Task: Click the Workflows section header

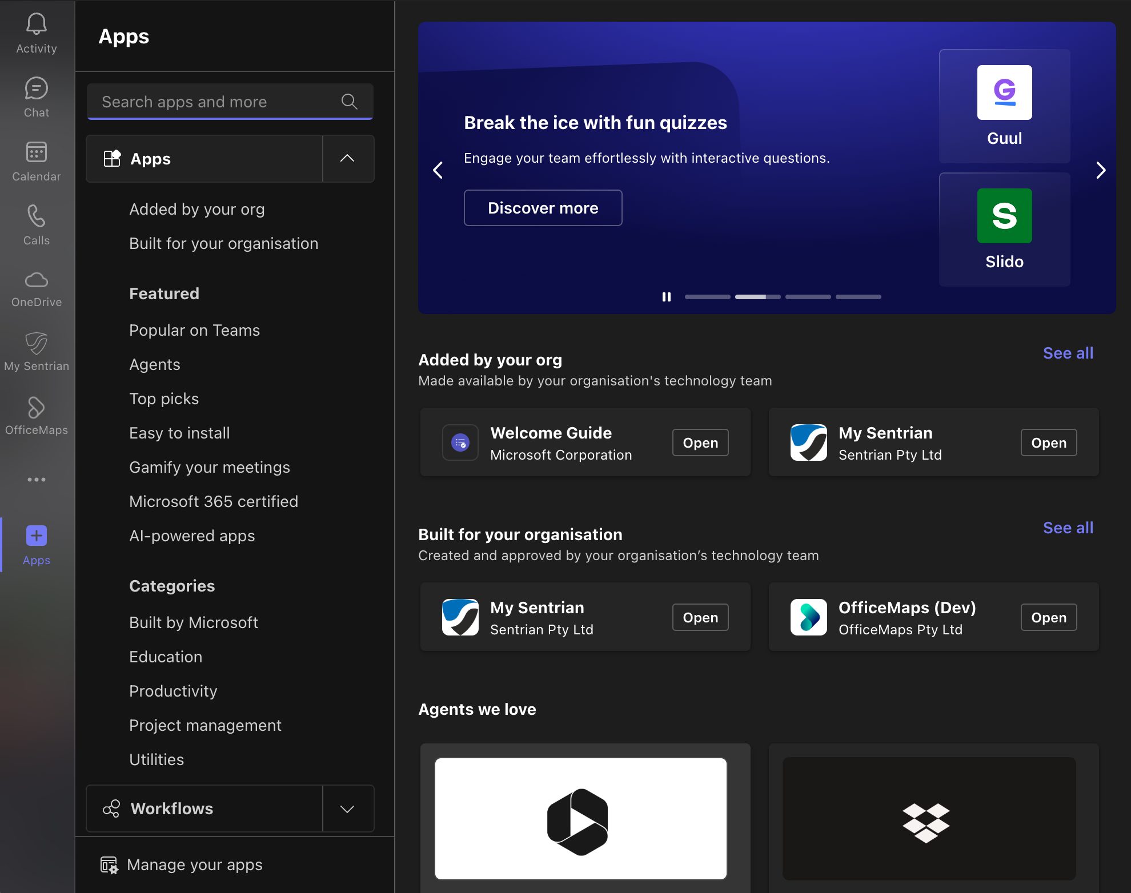Action: [x=204, y=808]
